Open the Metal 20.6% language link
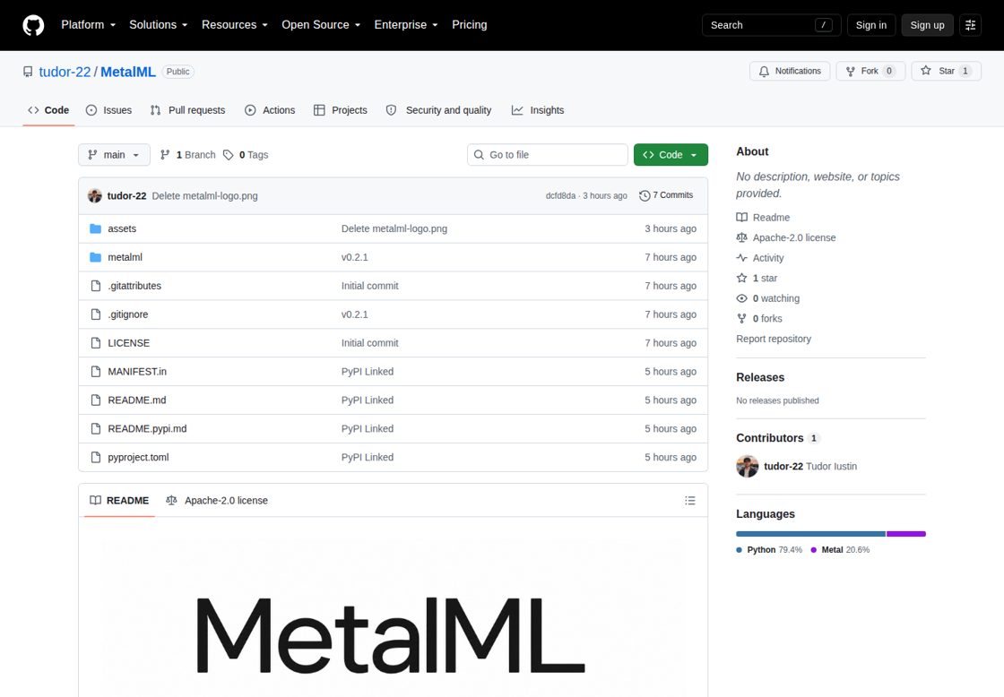Viewport: 1004px width, 697px height. [840, 550]
